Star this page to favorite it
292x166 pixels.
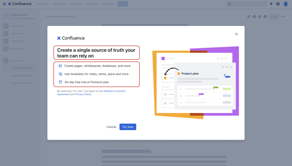click(x=260, y=17)
